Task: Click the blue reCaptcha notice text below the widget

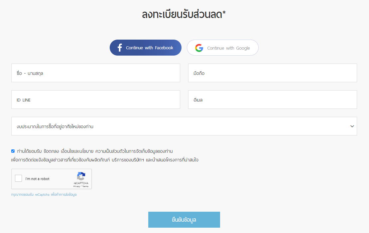Action: pos(44,195)
